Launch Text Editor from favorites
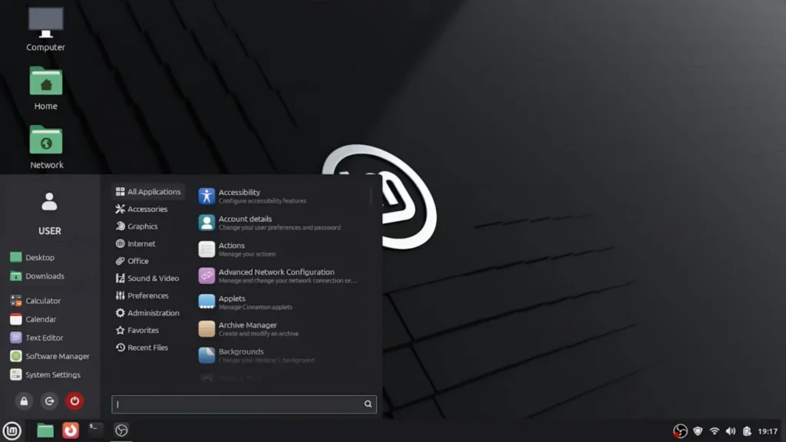786x442 pixels. click(x=37, y=338)
